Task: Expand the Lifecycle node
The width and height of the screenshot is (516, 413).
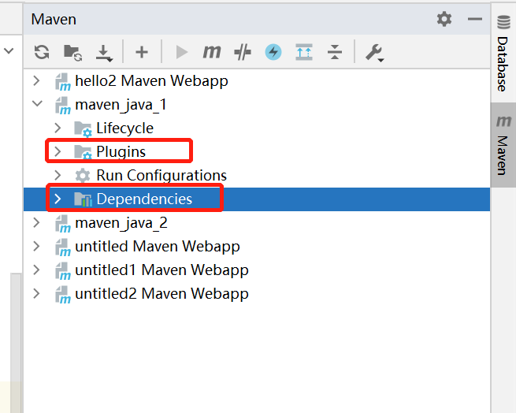Action: pyautogui.click(x=58, y=128)
